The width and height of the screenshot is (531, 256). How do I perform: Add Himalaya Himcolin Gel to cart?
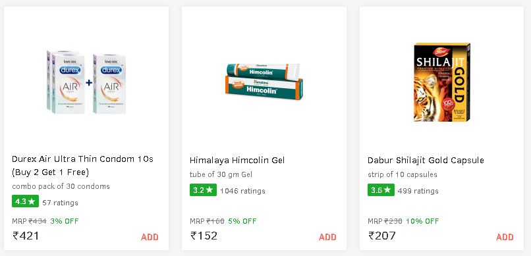click(x=327, y=237)
